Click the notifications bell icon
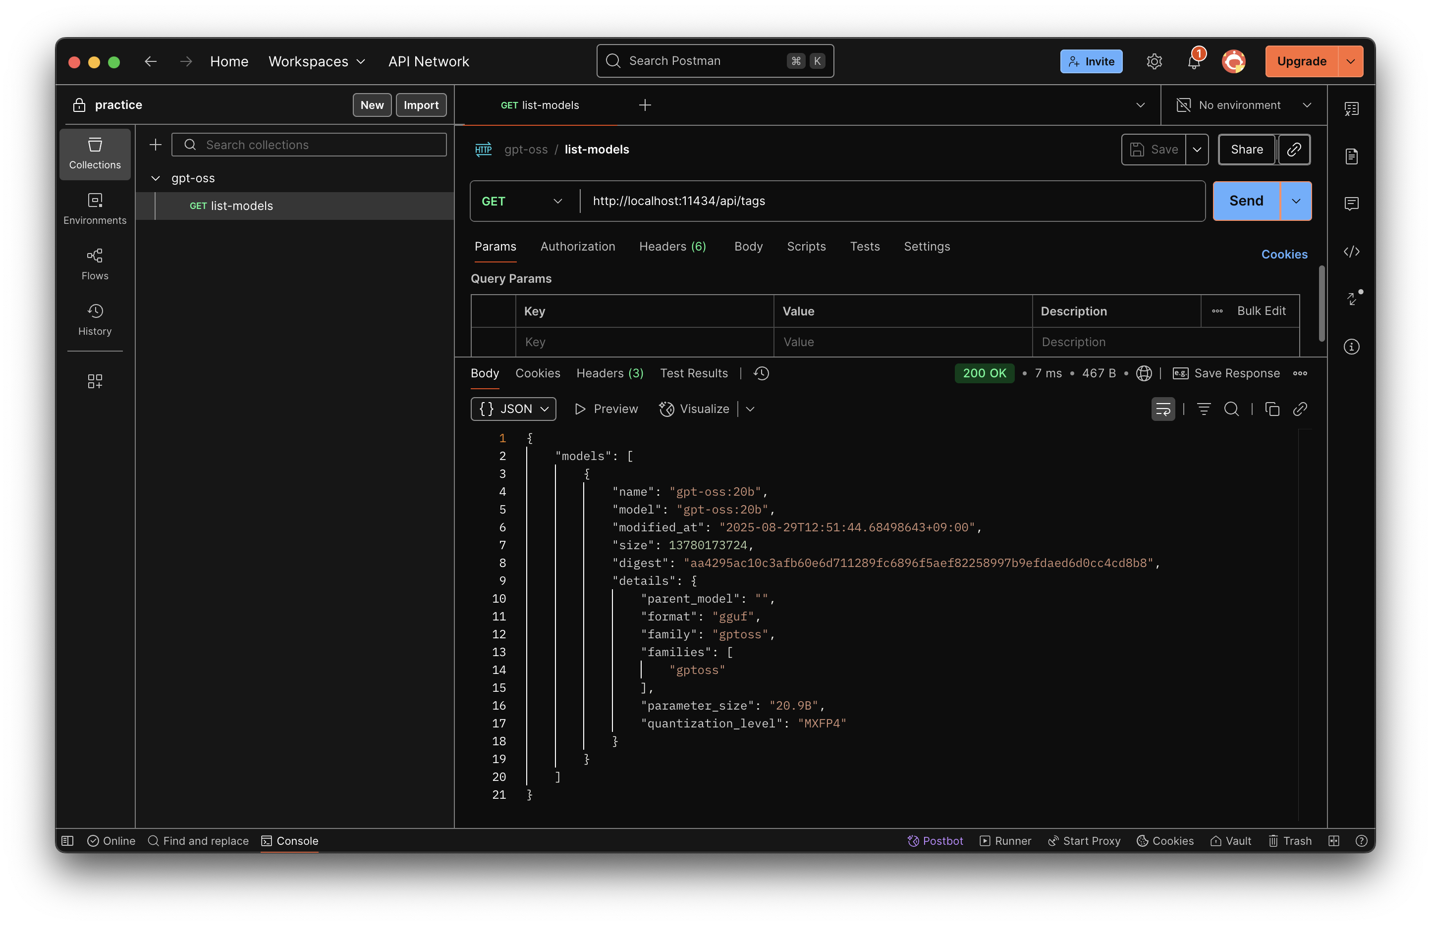This screenshot has width=1431, height=926. (x=1194, y=61)
